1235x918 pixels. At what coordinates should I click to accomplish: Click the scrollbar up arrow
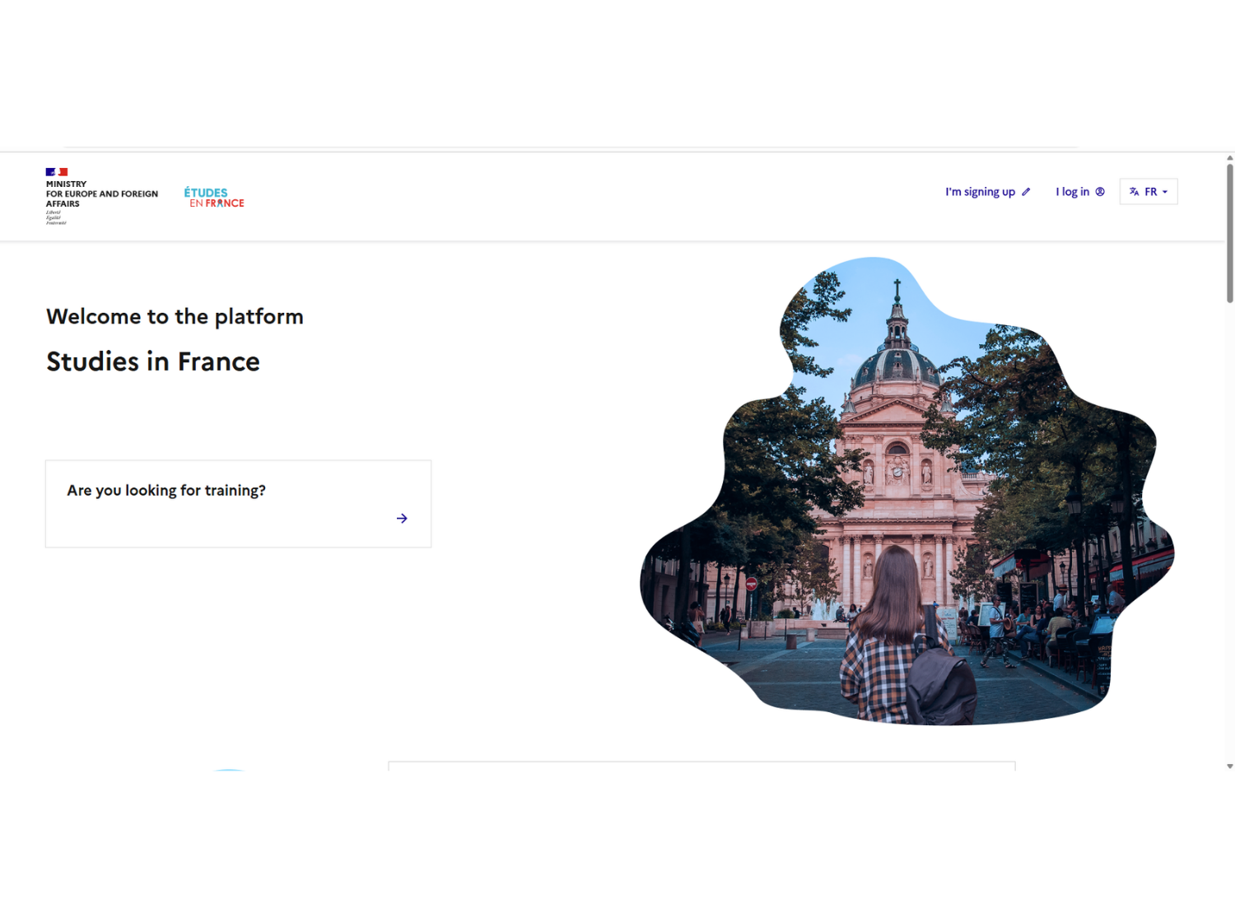coord(1229,158)
